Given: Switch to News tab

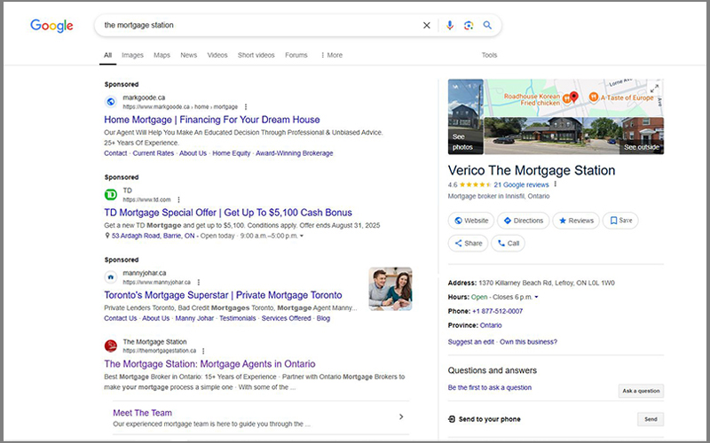Looking at the screenshot, I should [x=189, y=55].
